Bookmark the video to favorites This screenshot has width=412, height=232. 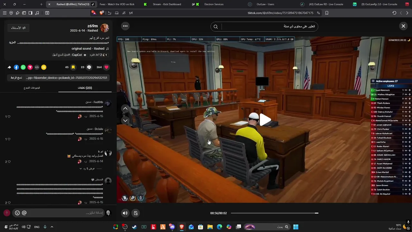(73, 67)
